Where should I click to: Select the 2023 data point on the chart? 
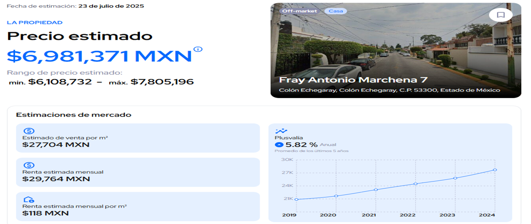[455, 178]
